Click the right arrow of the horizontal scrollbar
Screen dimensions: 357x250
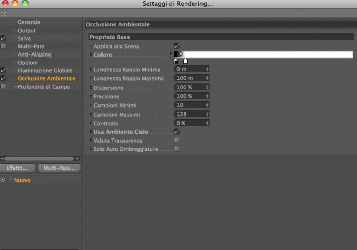coord(78,158)
